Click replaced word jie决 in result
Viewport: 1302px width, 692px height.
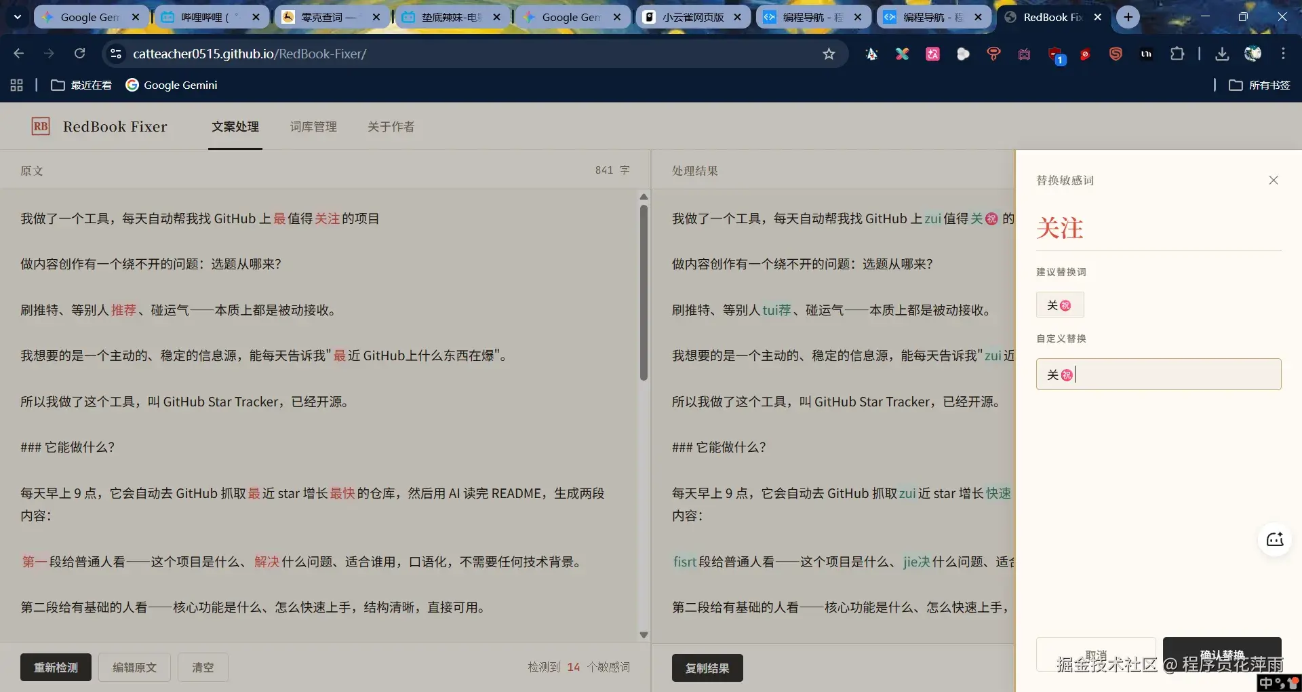917,562
